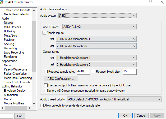Screen dimensions: 166x119
Task: Click the Cancel button
Action: pyautogui.click(x=141, y=115)
